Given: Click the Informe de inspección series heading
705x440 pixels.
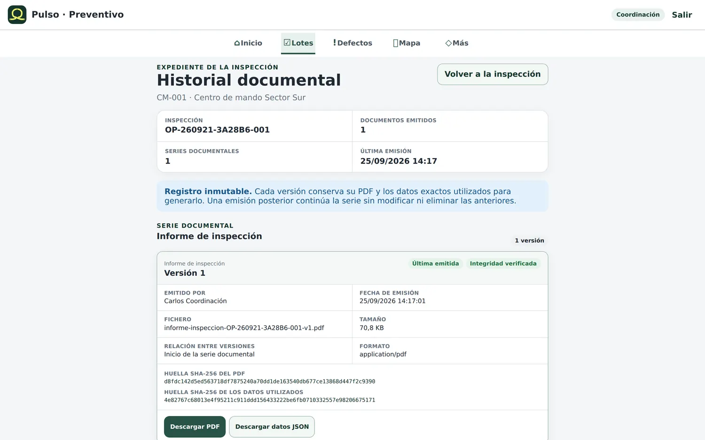Looking at the screenshot, I should 209,236.
